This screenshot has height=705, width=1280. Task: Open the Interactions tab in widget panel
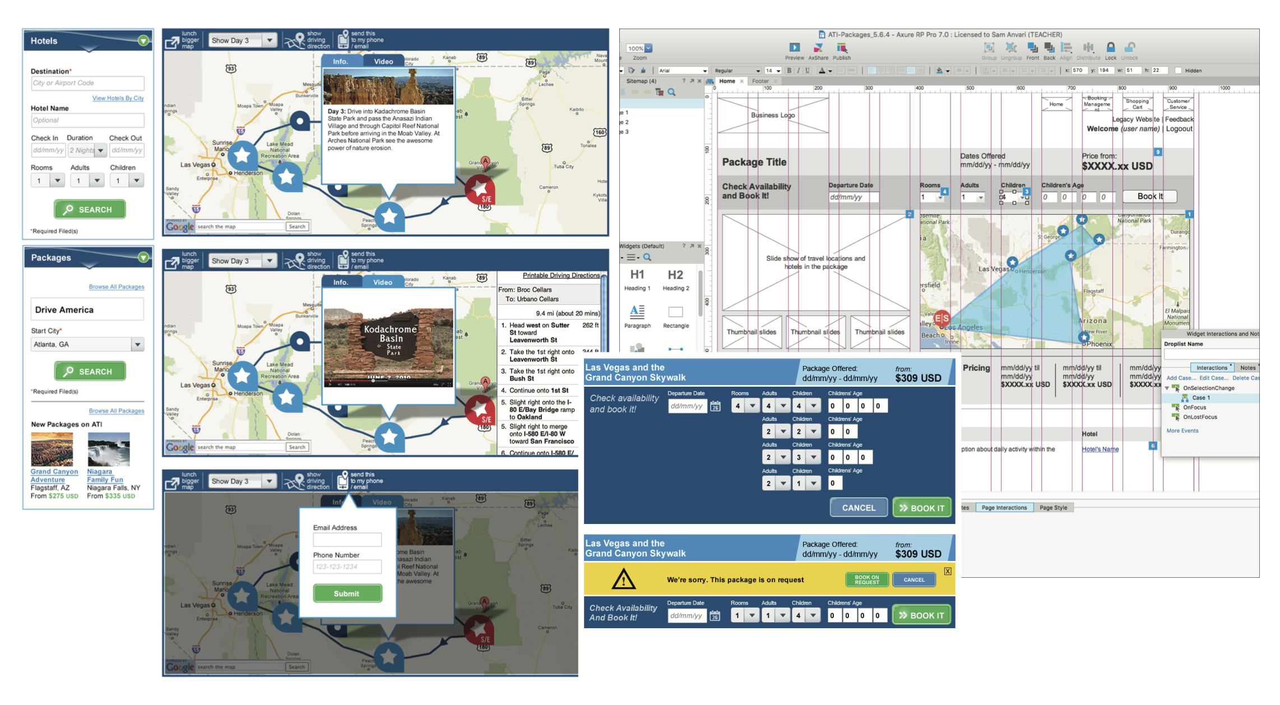tap(1212, 368)
